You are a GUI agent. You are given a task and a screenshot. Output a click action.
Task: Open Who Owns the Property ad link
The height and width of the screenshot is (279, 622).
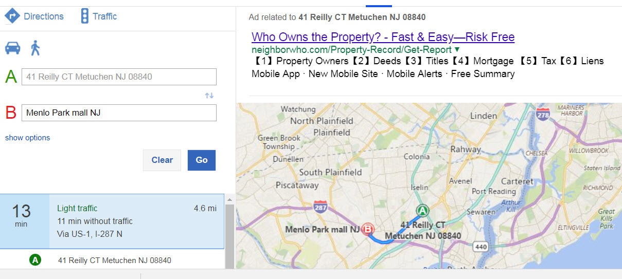pyautogui.click(x=383, y=37)
